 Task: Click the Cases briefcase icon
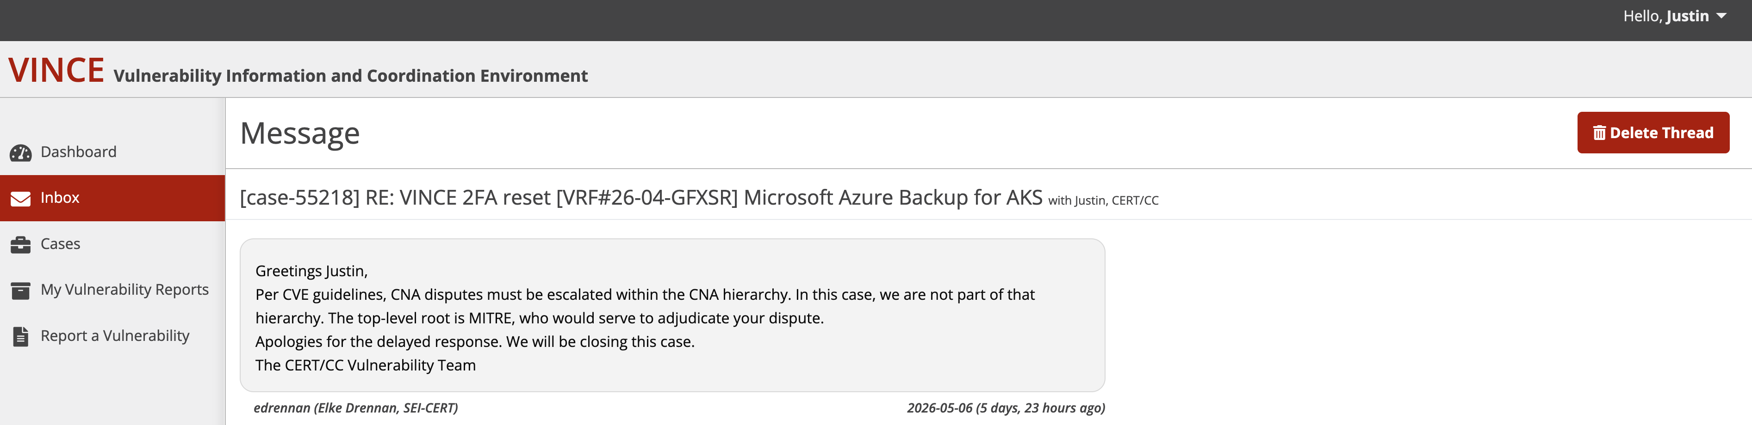[x=20, y=244]
